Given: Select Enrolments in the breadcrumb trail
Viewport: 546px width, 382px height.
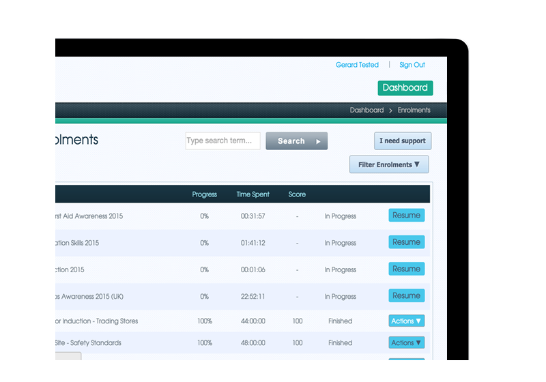Looking at the screenshot, I should pyautogui.click(x=414, y=110).
